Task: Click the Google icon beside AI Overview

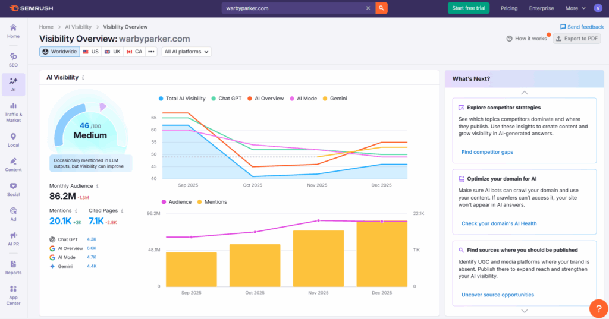Action: tap(52, 248)
